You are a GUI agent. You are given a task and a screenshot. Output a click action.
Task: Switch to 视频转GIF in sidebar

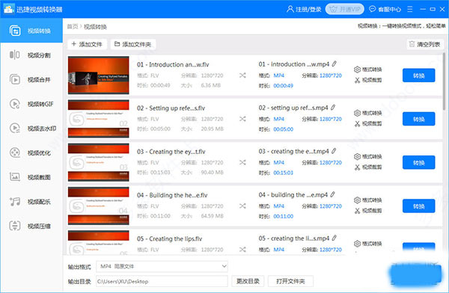[31, 104]
